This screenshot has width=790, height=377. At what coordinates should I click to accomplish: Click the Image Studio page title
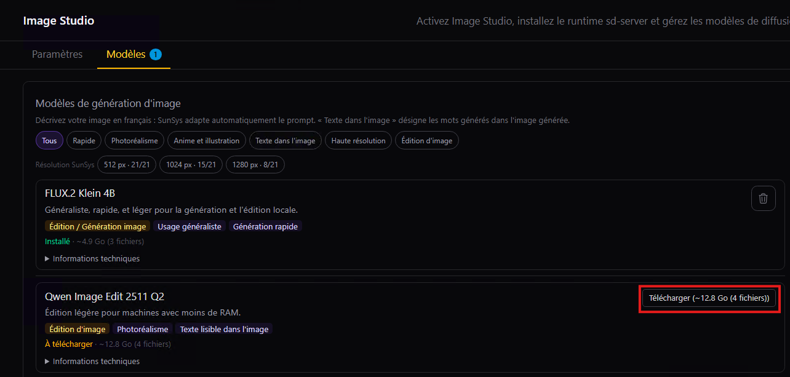(58, 21)
